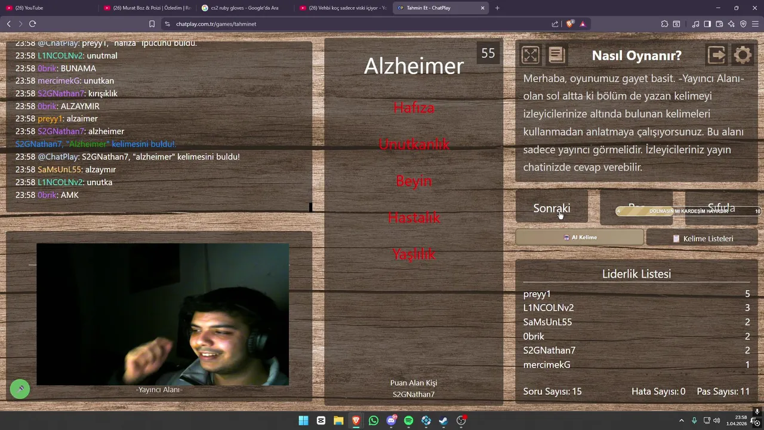Select preyy1 in the leaderboard
This screenshot has width=764, height=430.
point(537,294)
